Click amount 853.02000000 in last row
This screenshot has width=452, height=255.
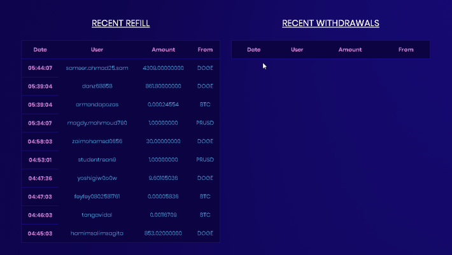163,233
